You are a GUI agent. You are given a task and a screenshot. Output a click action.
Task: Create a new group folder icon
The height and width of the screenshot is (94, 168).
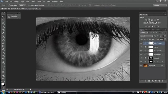[156, 81]
